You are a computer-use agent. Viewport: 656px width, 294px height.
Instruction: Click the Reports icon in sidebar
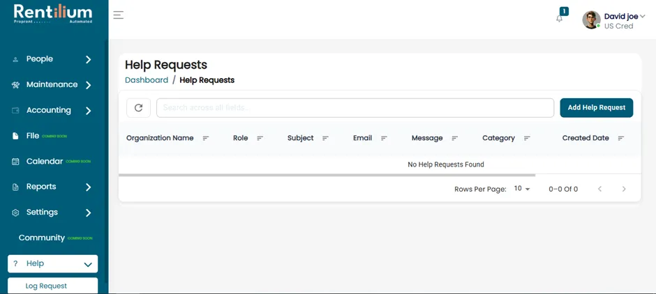[15, 187]
